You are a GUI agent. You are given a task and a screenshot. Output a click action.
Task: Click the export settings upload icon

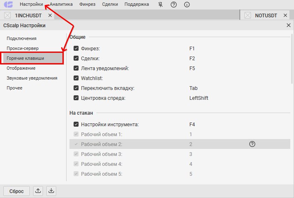point(38,191)
